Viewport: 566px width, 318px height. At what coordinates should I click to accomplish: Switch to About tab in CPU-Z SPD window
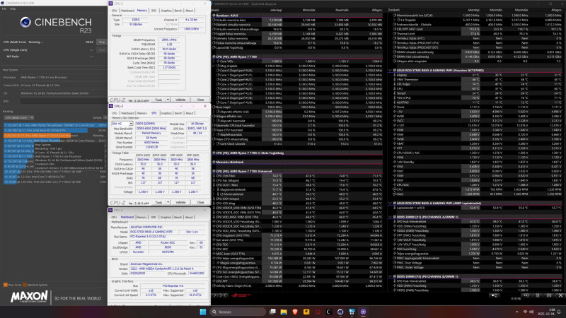click(190, 113)
